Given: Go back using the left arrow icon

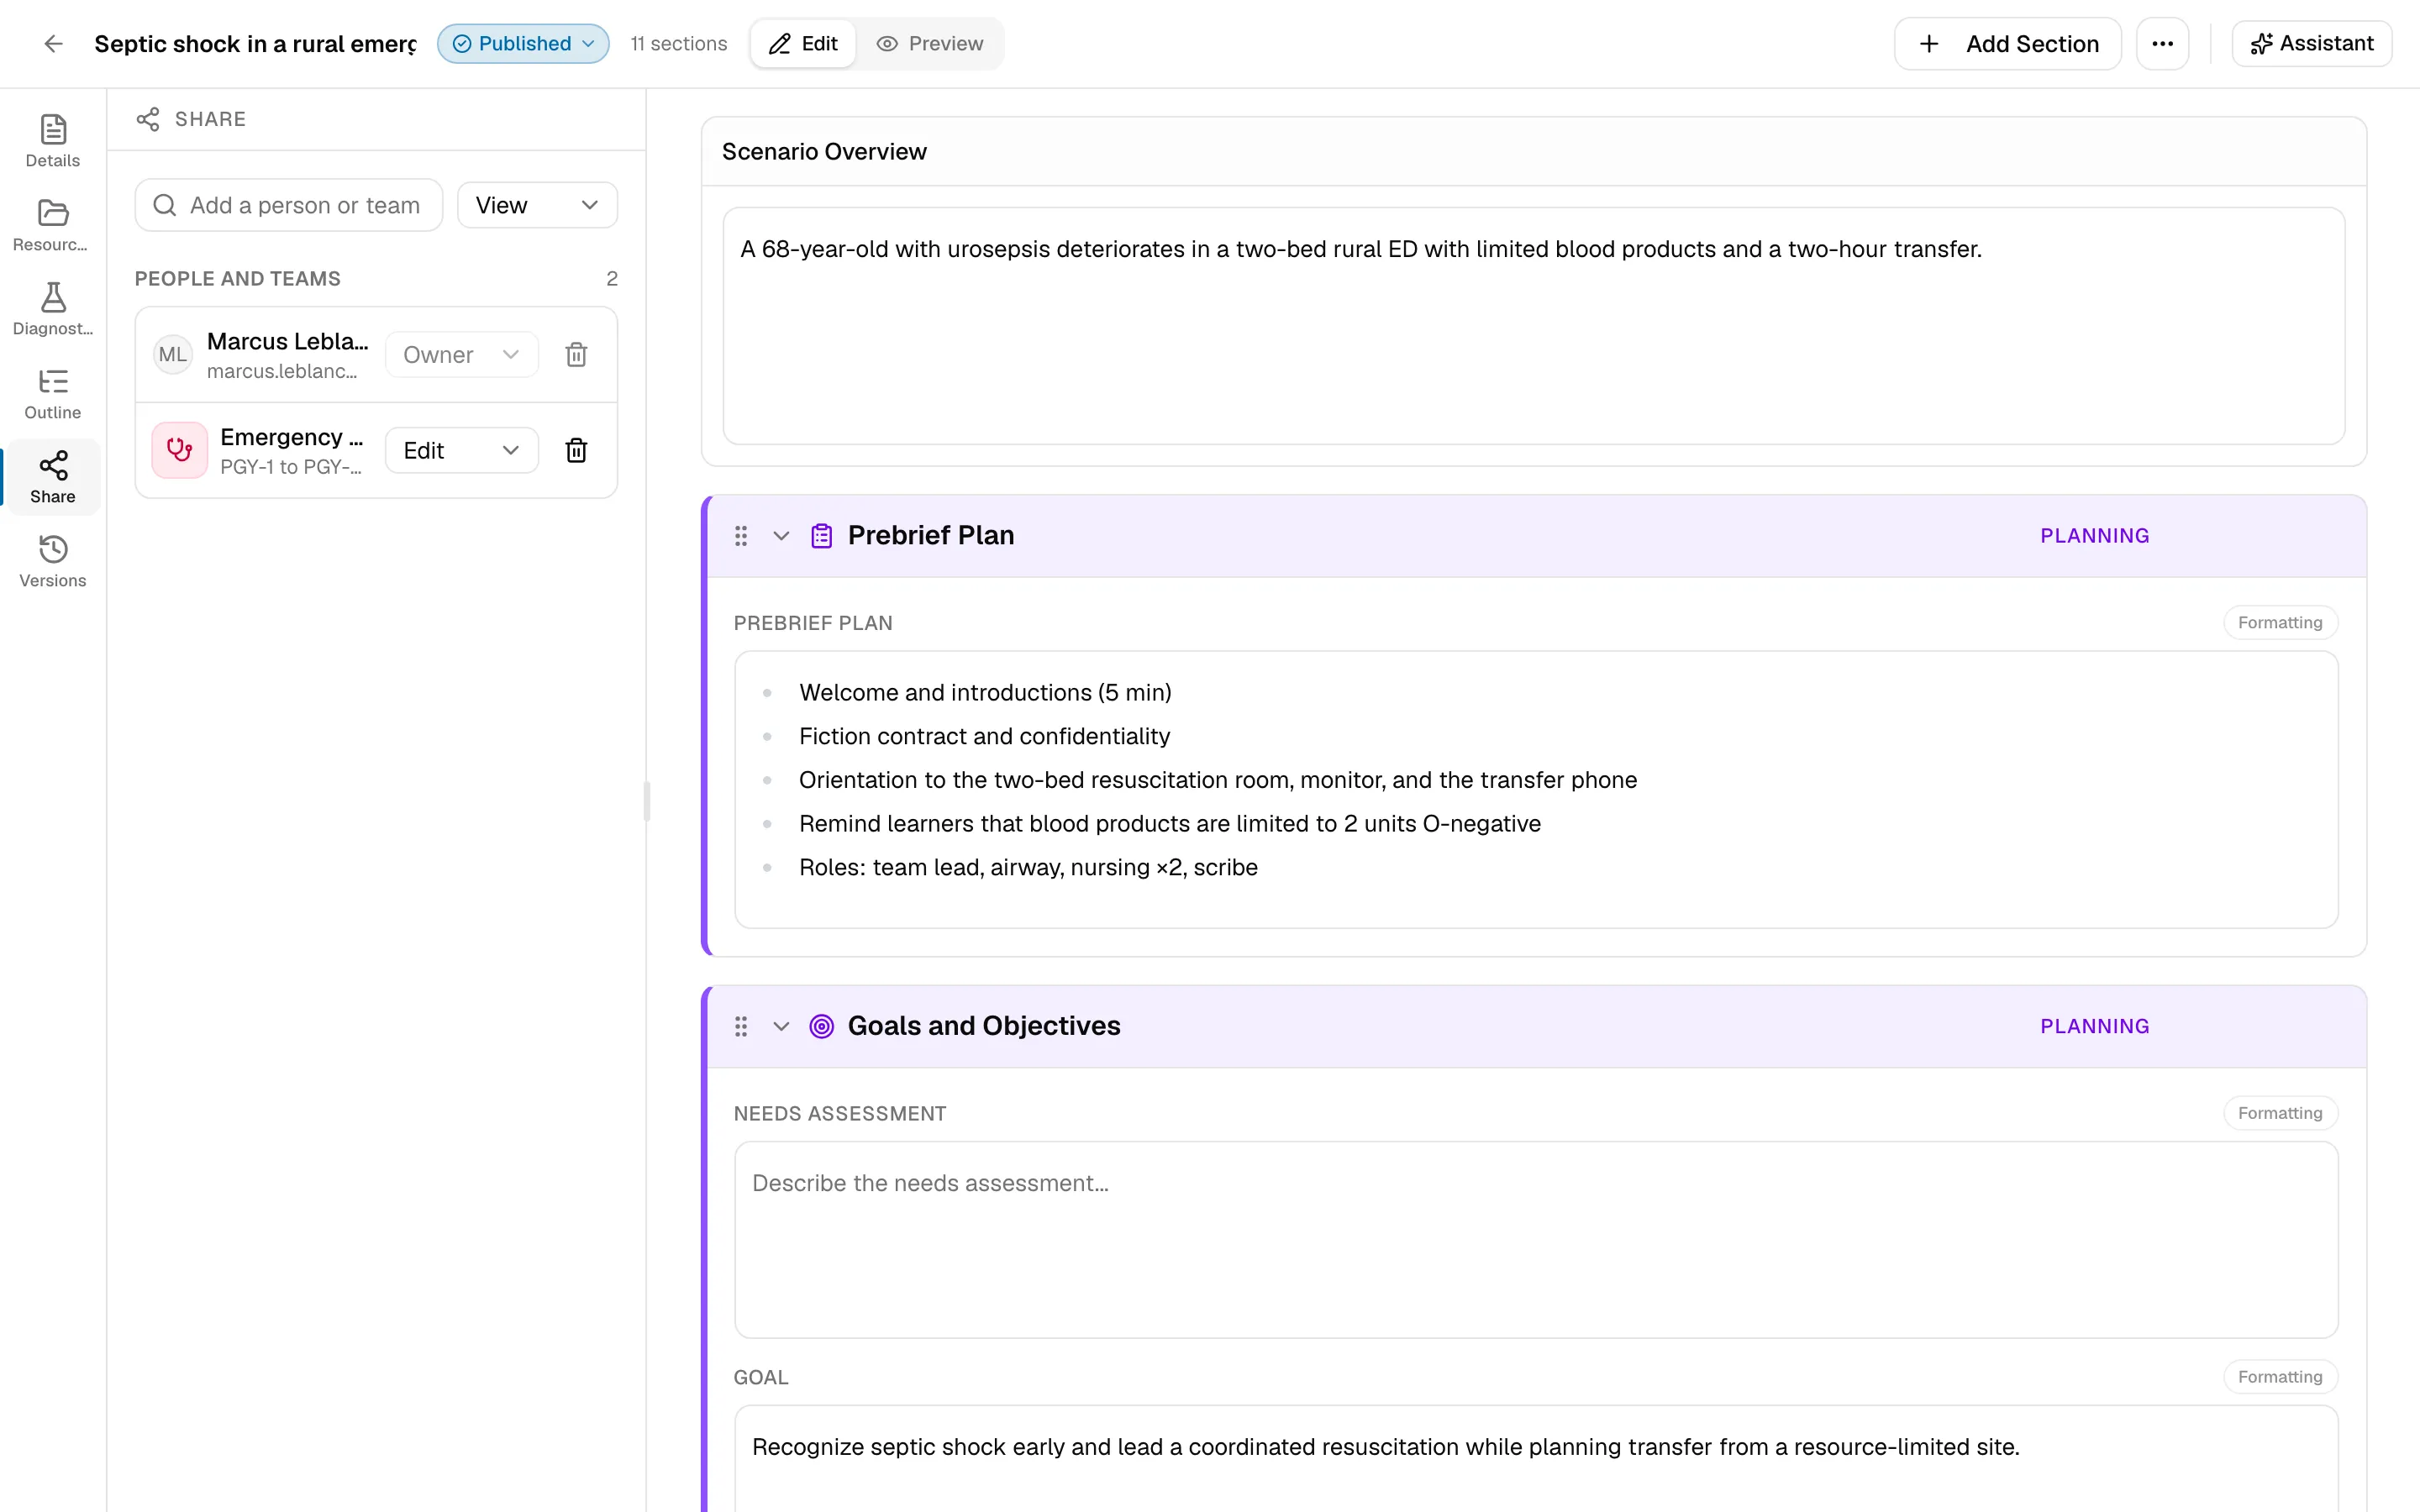Looking at the screenshot, I should [x=54, y=43].
